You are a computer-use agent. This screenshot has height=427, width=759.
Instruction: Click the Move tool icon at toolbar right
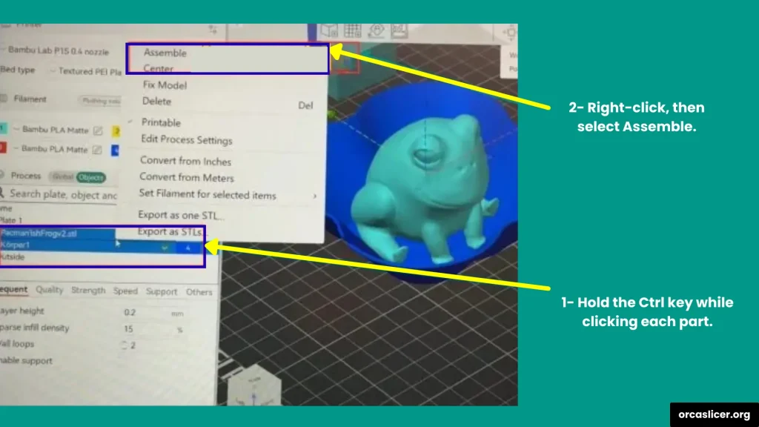pyautogui.click(x=510, y=33)
